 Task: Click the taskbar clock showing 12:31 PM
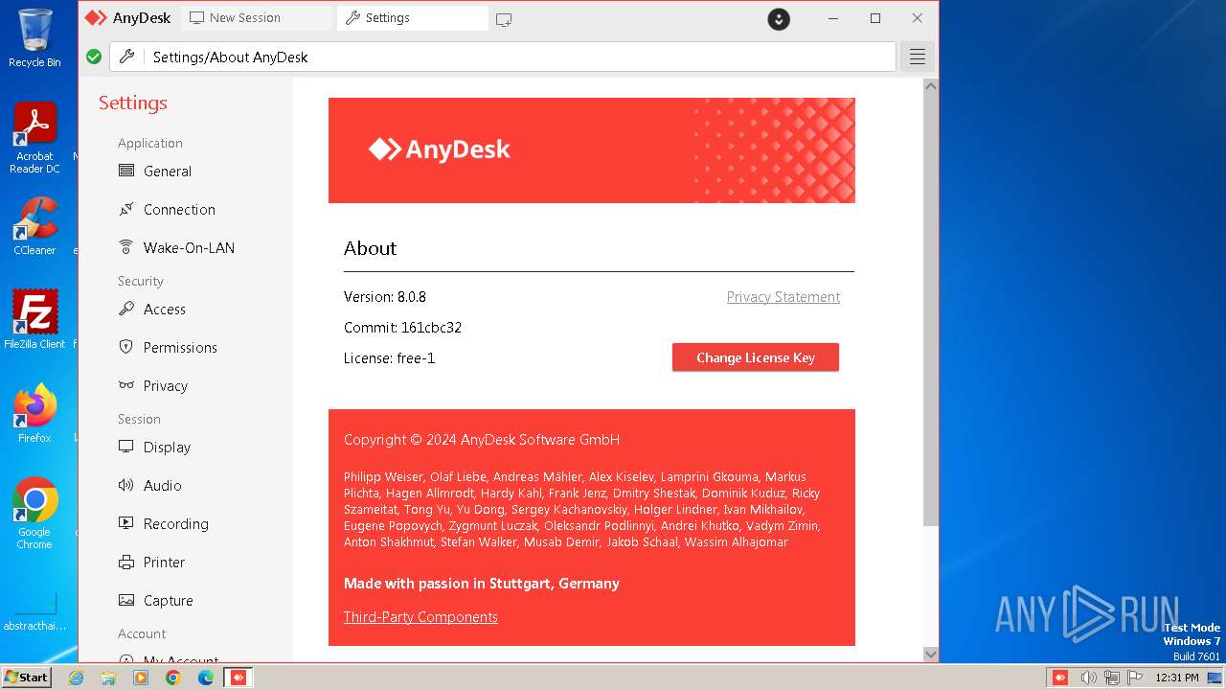point(1177,678)
